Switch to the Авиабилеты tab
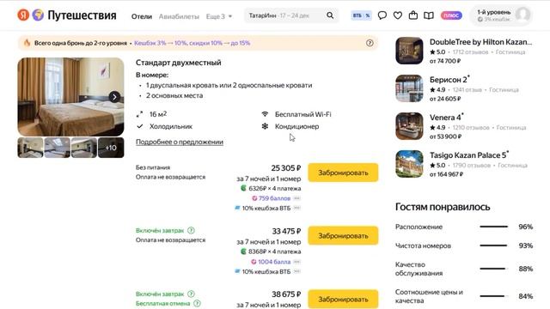The height and width of the screenshot is (309, 550). click(179, 16)
